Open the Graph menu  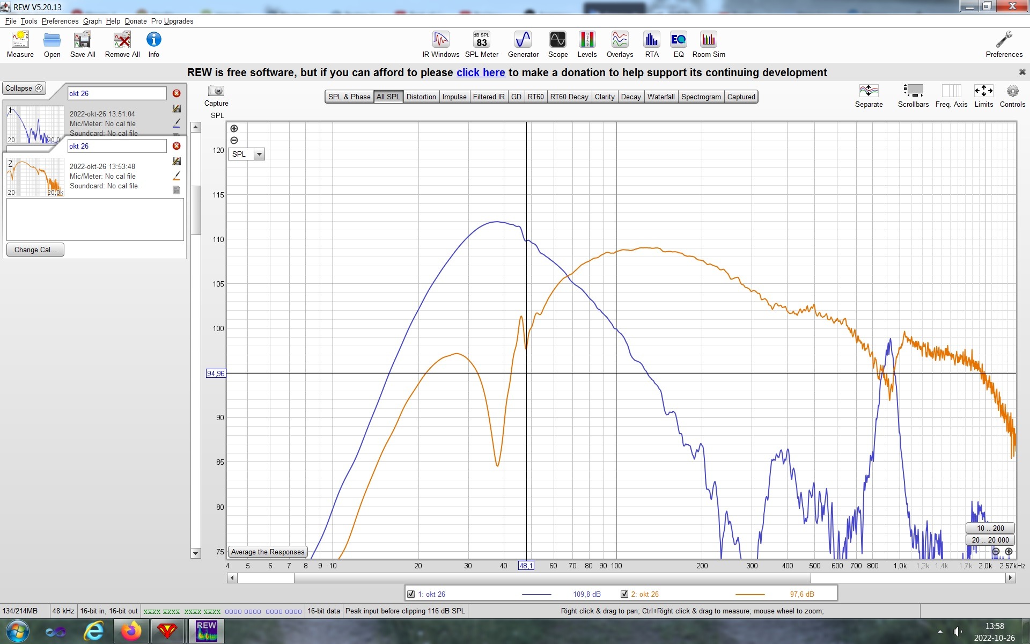92,21
